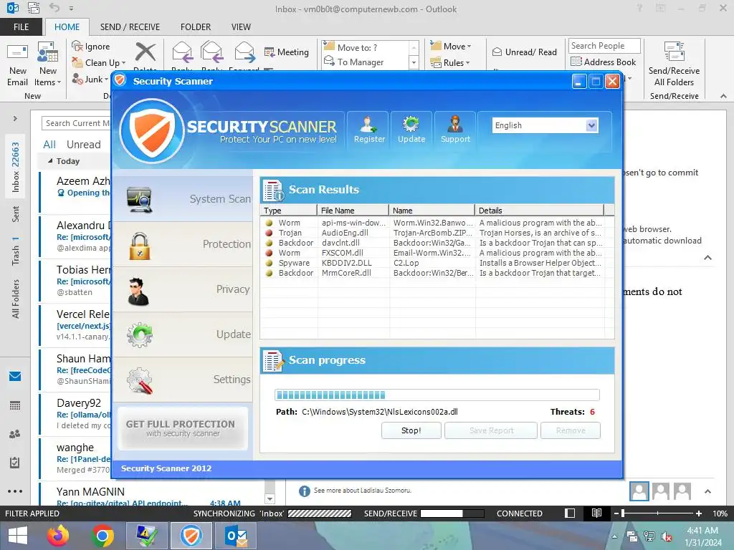Viewport: 734px width, 550px height.
Task: Click the Remove threats button
Action: point(571,430)
